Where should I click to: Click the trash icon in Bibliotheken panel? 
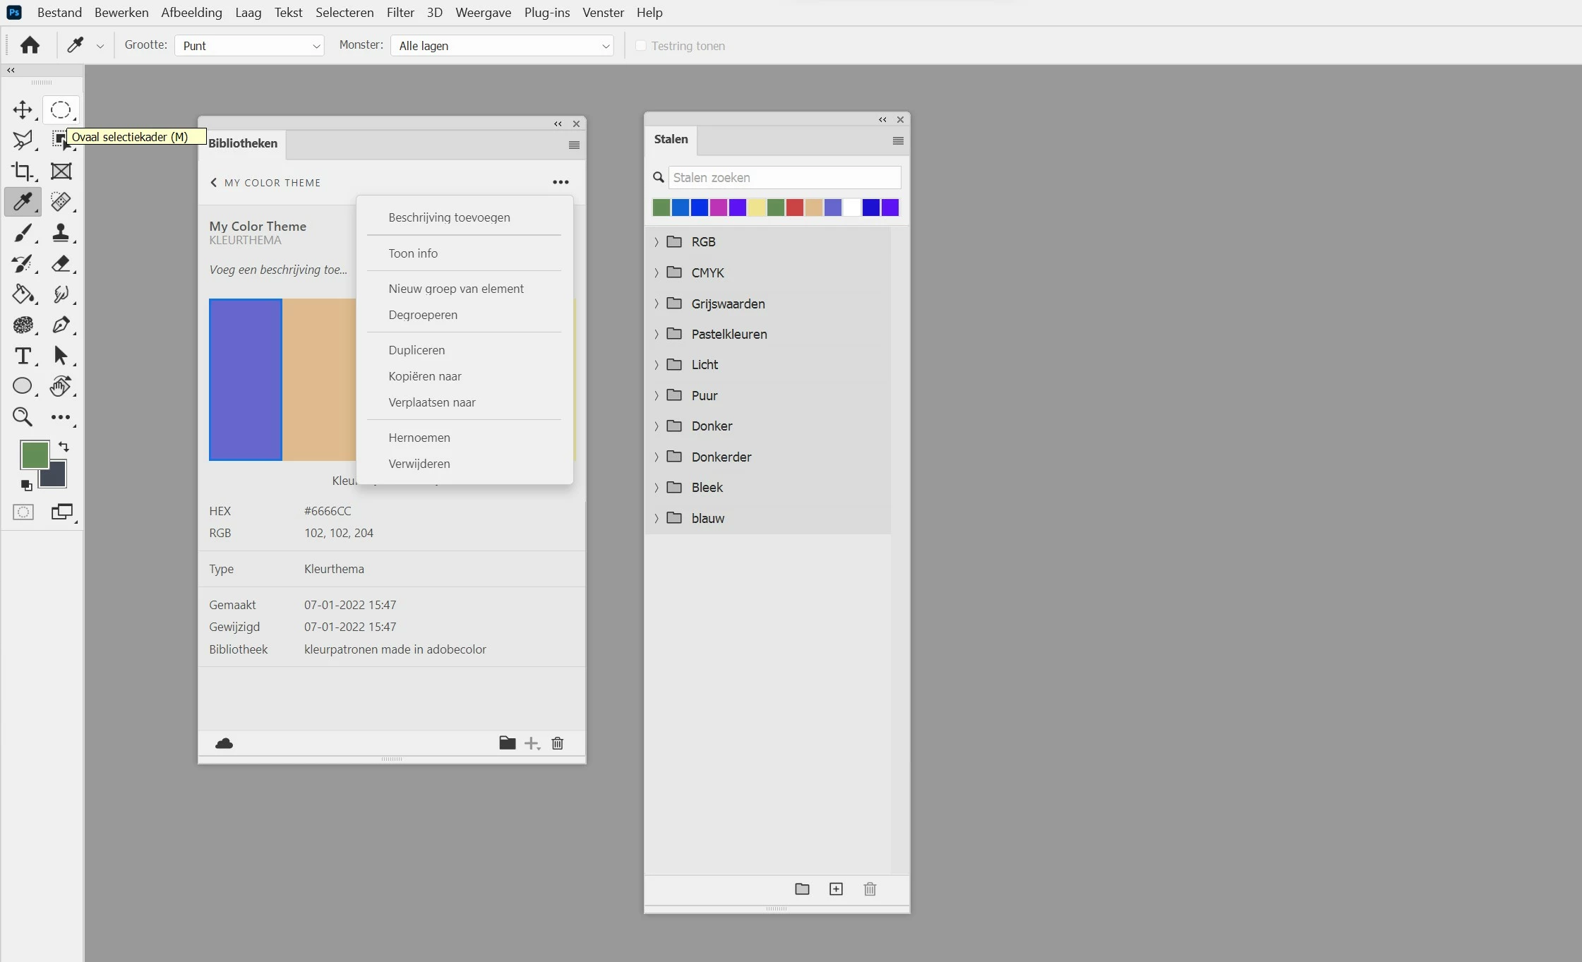[558, 743]
